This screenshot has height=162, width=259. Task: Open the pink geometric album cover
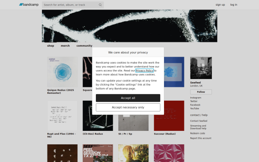click(x=169, y=153)
